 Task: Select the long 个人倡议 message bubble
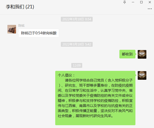(x=95, y=98)
